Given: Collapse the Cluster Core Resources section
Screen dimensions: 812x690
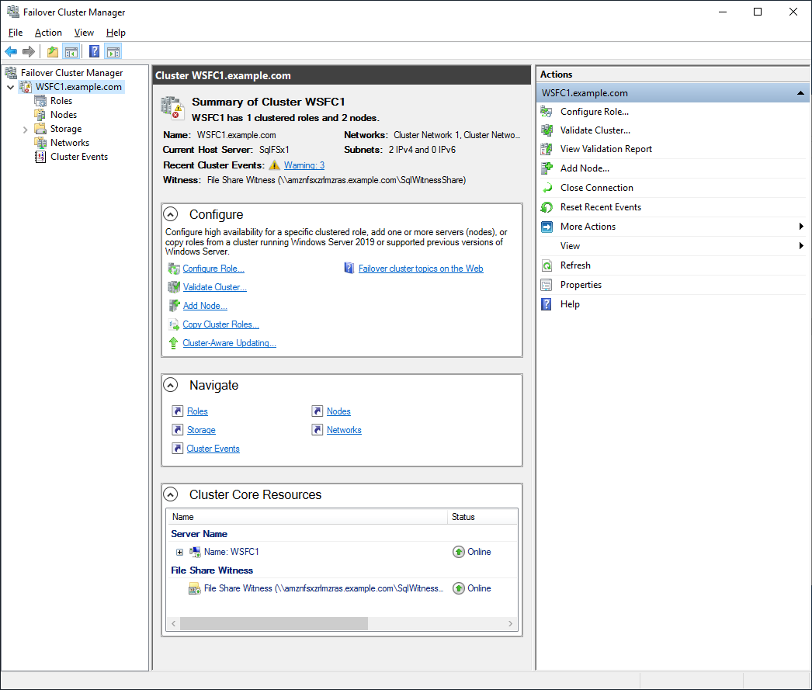Looking at the screenshot, I should pyautogui.click(x=170, y=495).
